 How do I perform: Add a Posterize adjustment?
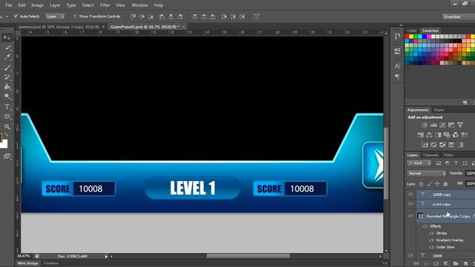[433, 145]
